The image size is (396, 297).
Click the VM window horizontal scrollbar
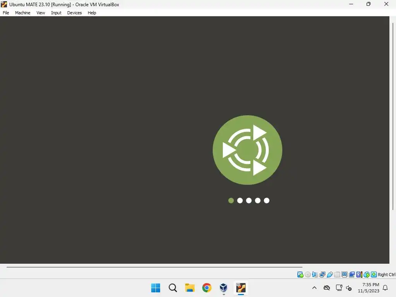(x=154, y=267)
